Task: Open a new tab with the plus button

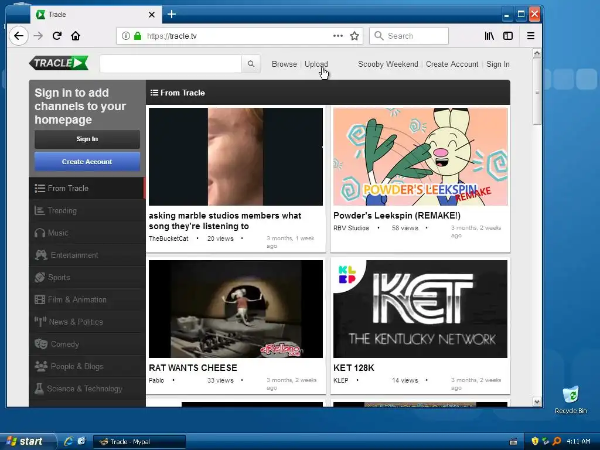Action: [172, 15]
